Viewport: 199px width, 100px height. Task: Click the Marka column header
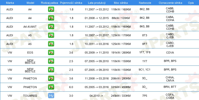(x=10, y=3)
